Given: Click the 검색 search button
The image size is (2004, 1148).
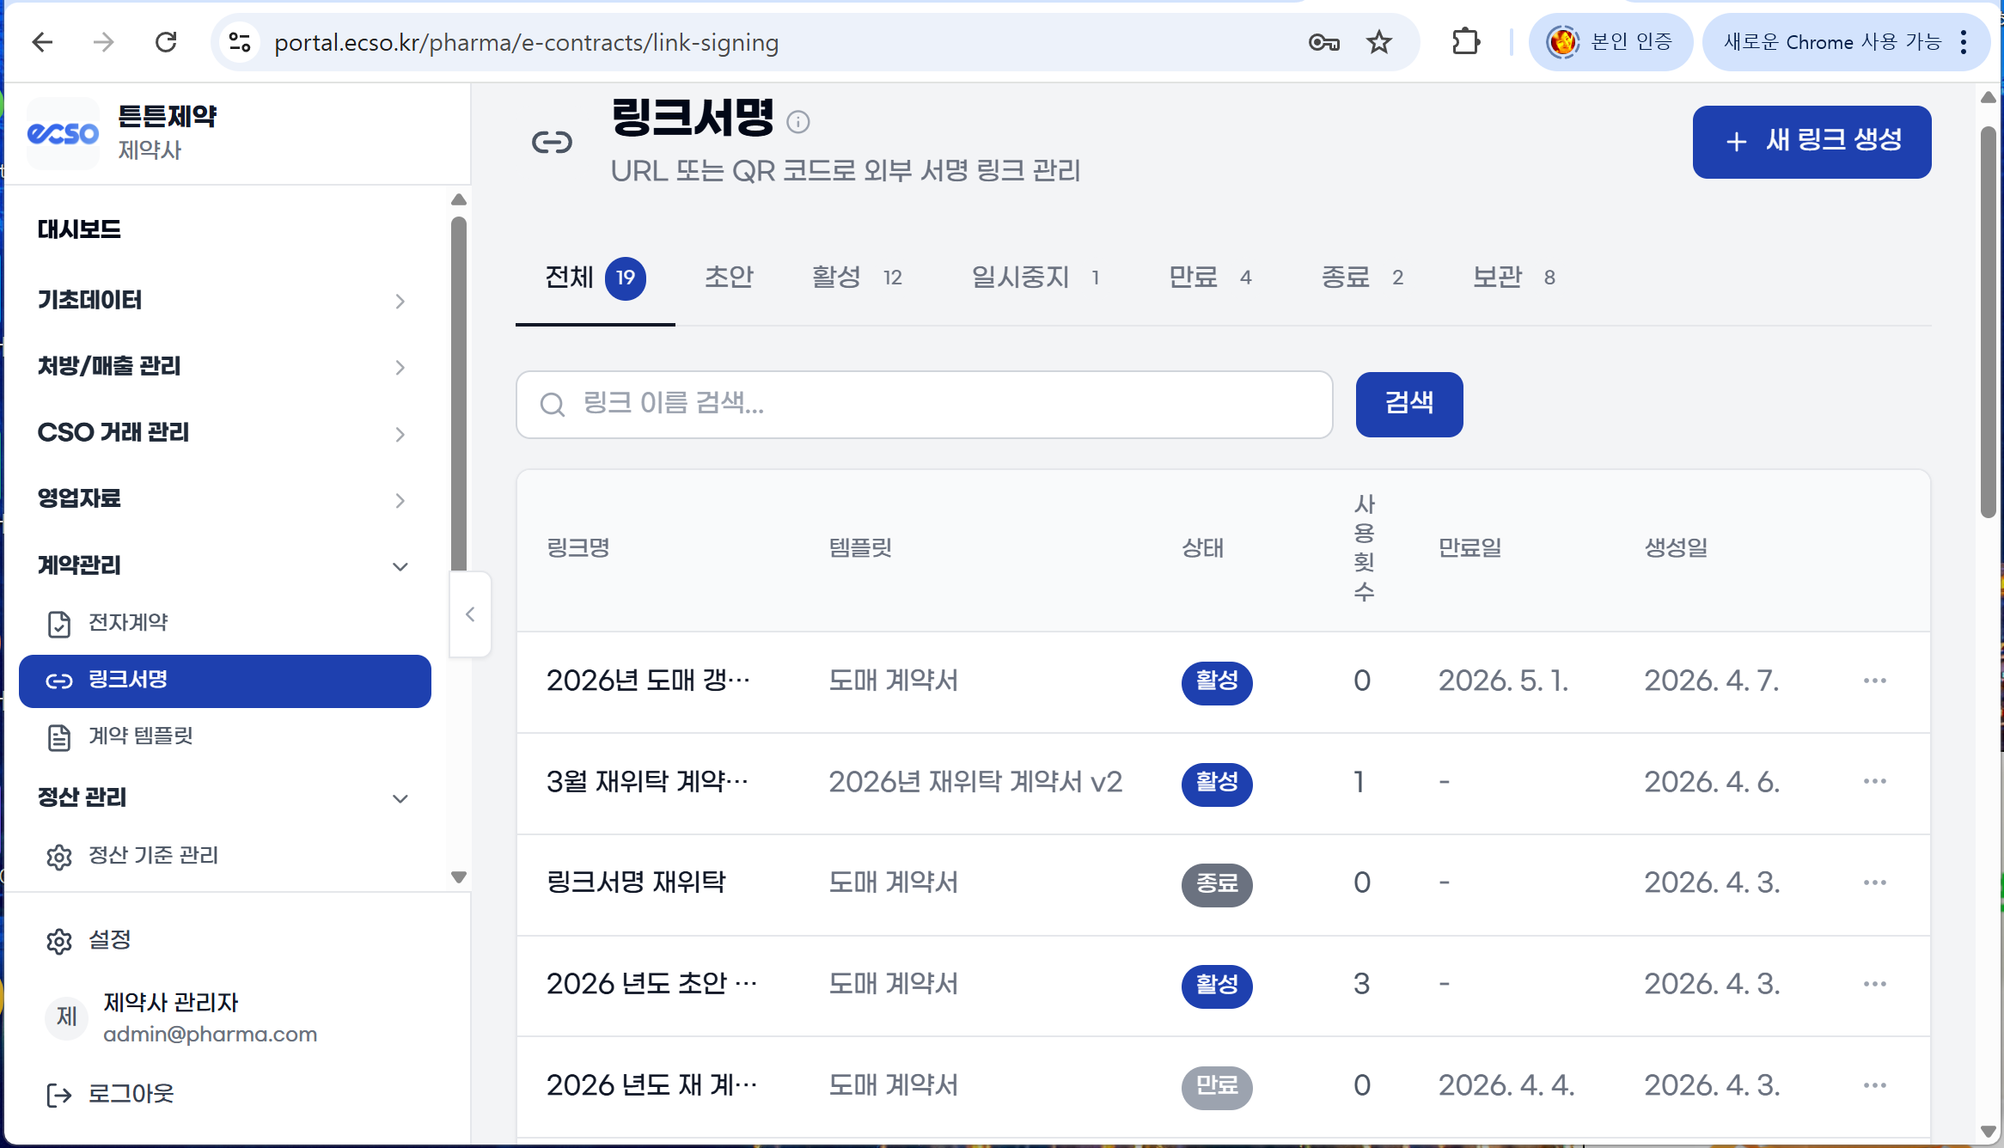Looking at the screenshot, I should 1408,404.
